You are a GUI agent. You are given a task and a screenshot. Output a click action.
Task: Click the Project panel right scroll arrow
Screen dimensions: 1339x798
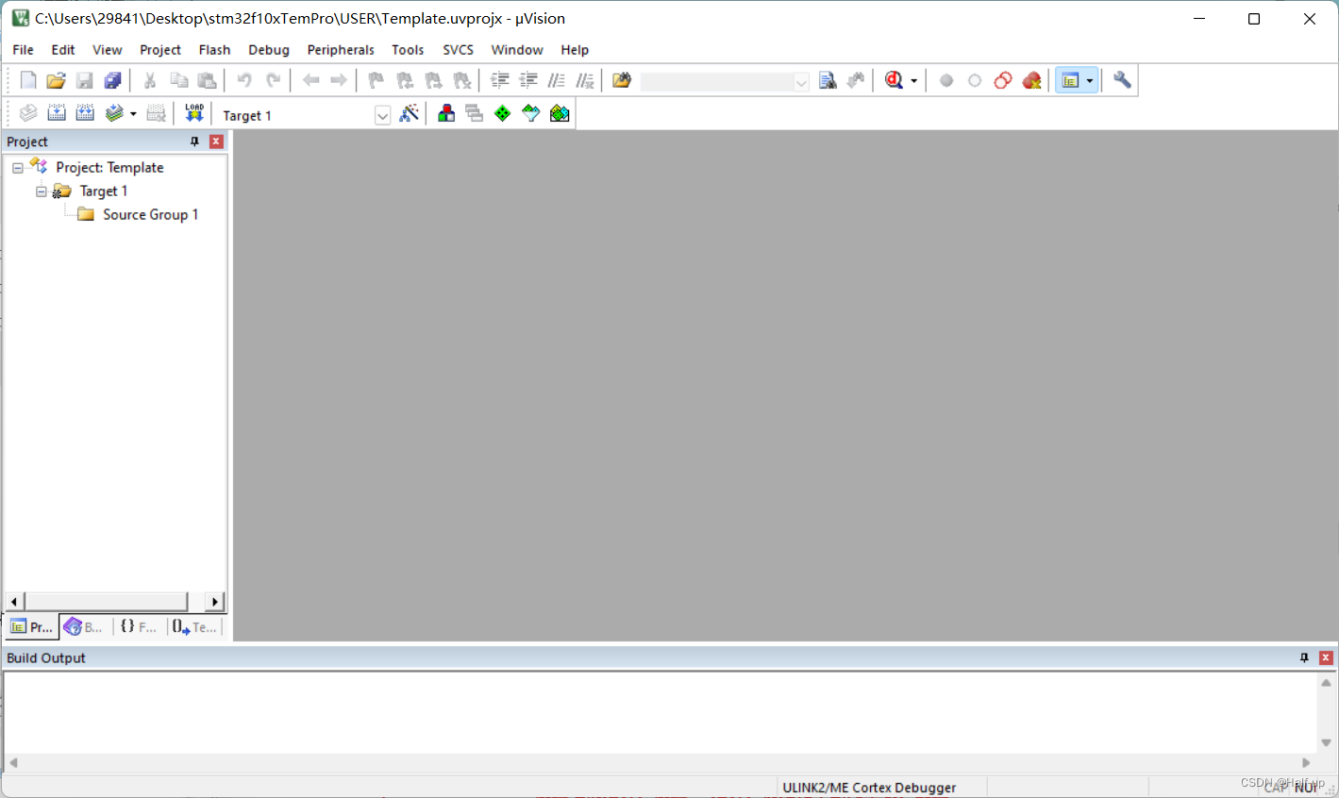[x=215, y=601]
